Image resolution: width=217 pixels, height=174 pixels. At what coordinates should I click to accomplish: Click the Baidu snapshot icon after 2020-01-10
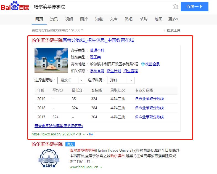coord(91,134)
